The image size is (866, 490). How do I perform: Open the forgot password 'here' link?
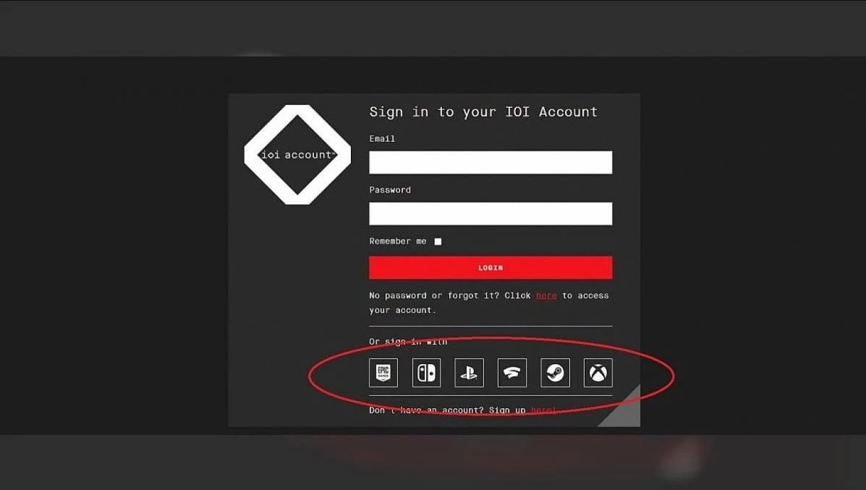(546, 295)
